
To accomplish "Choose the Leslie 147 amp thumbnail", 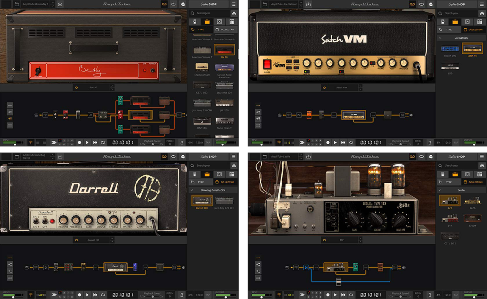I will pyautogui.click(x=450, y=219).
